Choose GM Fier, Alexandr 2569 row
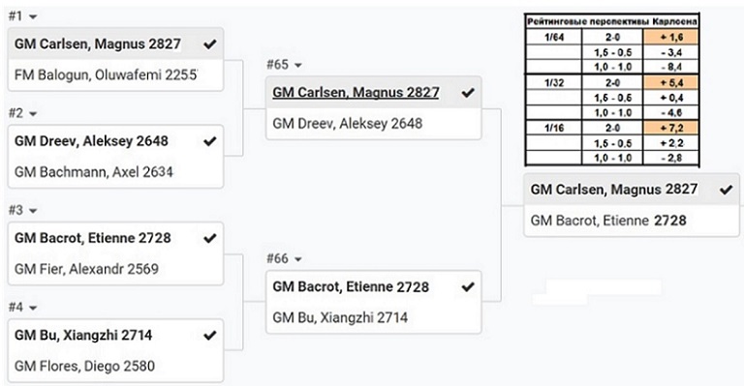The height and width of the screenshot is (386, 744). pyautogui.click(x=115, y=269)
